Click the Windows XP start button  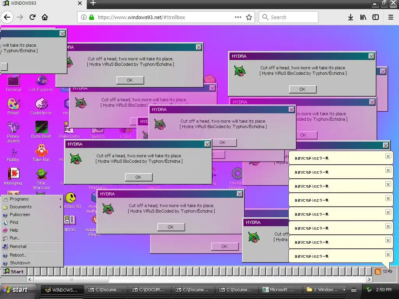pyautogui.click(x=17, y=290)
